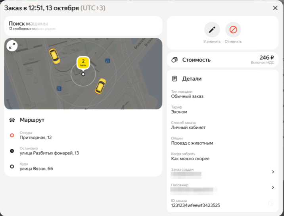
Task: Click the pencil edit order icon
Action: [x=212, y=30]
